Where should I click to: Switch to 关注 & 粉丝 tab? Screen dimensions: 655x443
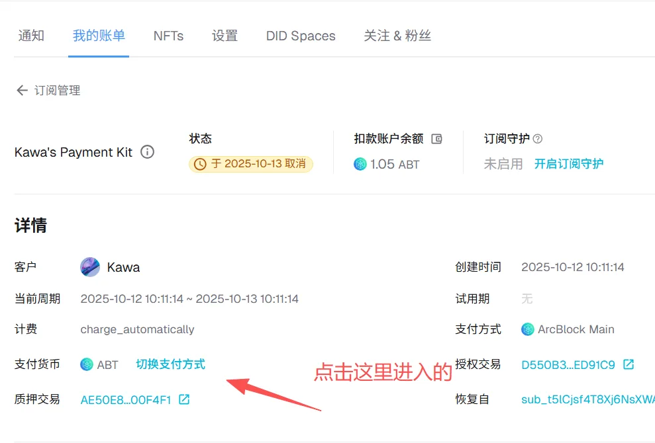point(397,36)
